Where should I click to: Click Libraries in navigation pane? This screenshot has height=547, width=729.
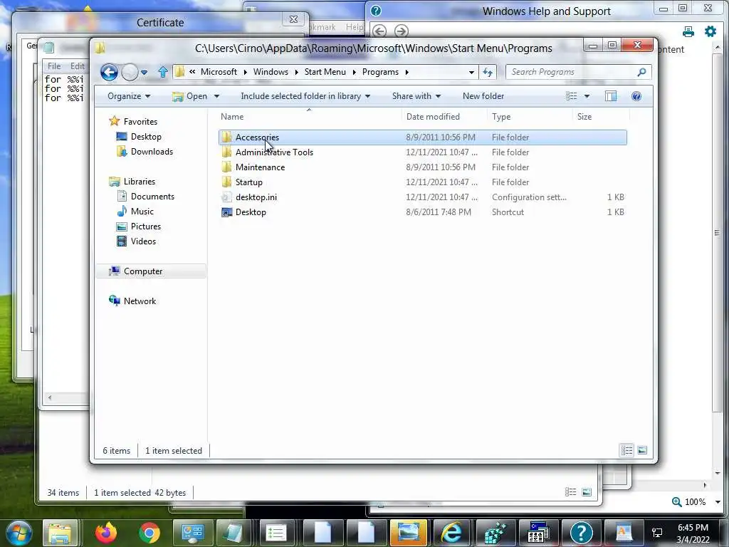tap(139, 182)
